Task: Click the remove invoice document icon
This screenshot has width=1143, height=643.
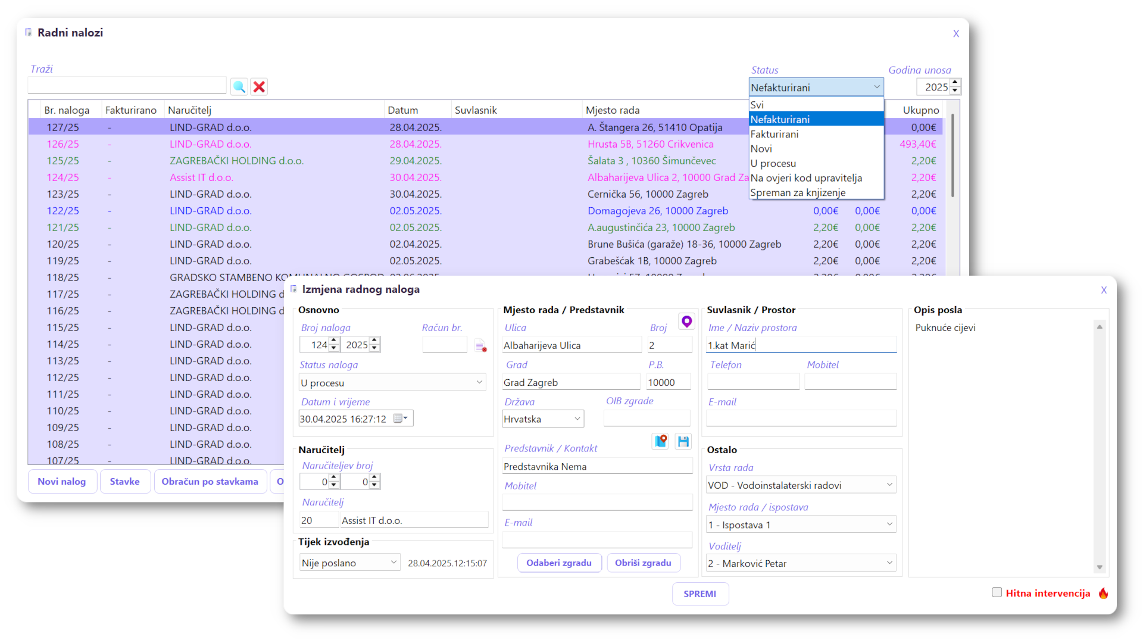Action: [x=480, y=346]
